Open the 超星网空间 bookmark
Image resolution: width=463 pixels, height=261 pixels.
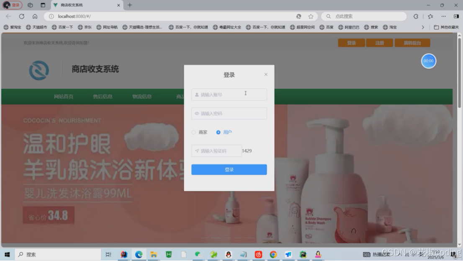point(302,27)
